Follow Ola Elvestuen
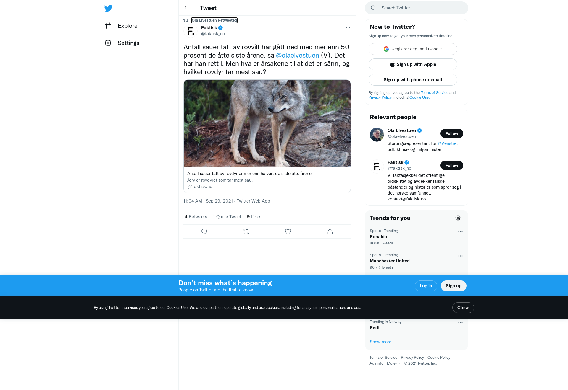This screenshot has height=390, width=568. pos(452,133)
